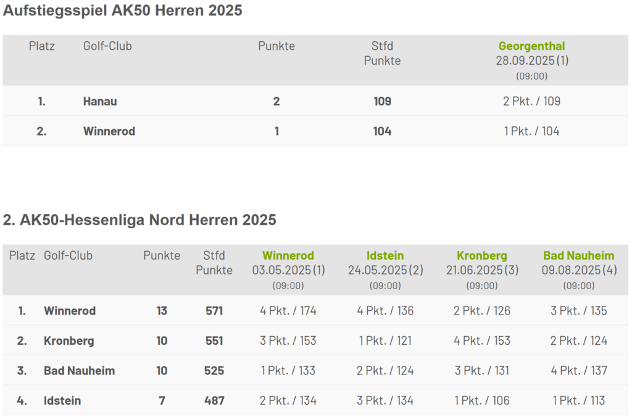The height and width of the screenshot is (420, 632).
Task: Select the "4 Pkt. / 174" result cell
Action: pos(288,311)
